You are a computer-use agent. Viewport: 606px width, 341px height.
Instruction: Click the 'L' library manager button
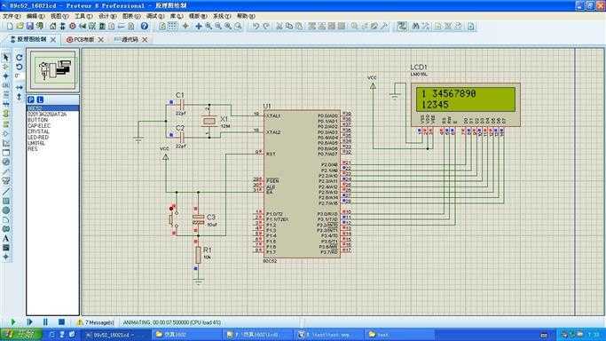(x=40, y=99)
